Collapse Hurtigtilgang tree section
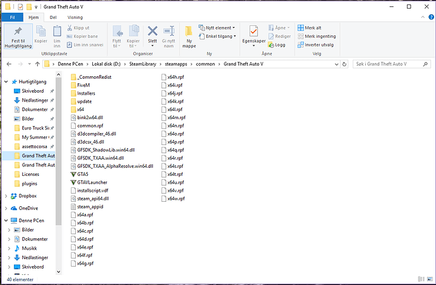This screenshot has height=285, width=436. 6,82
